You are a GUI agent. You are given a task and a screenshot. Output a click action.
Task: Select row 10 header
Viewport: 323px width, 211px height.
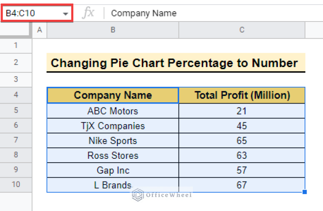[16, 184]
